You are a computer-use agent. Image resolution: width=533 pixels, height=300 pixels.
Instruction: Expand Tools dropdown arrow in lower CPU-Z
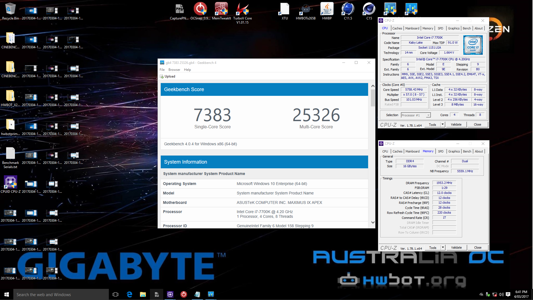point(443,247)
